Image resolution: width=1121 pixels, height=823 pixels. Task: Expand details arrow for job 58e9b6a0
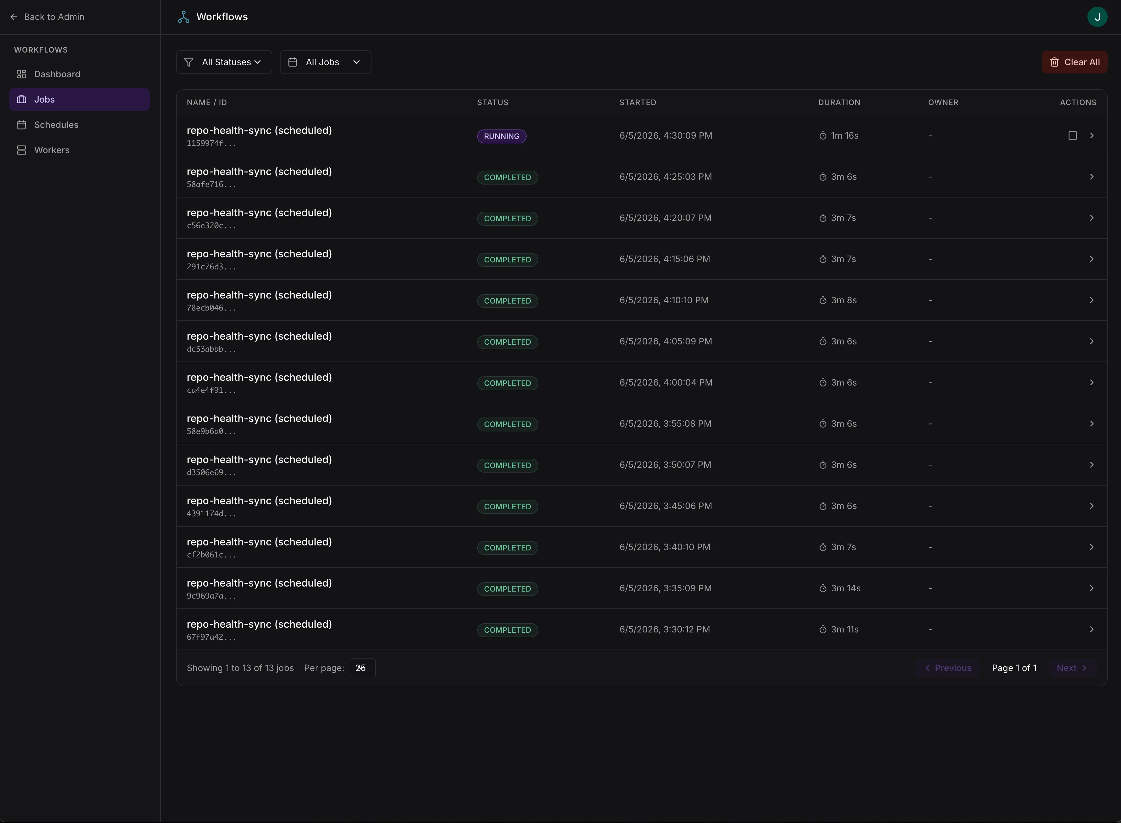(1092, 424)
